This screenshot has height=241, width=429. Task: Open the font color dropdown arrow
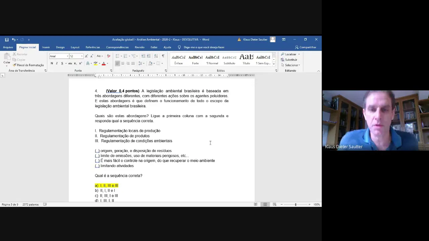point(107,63)
